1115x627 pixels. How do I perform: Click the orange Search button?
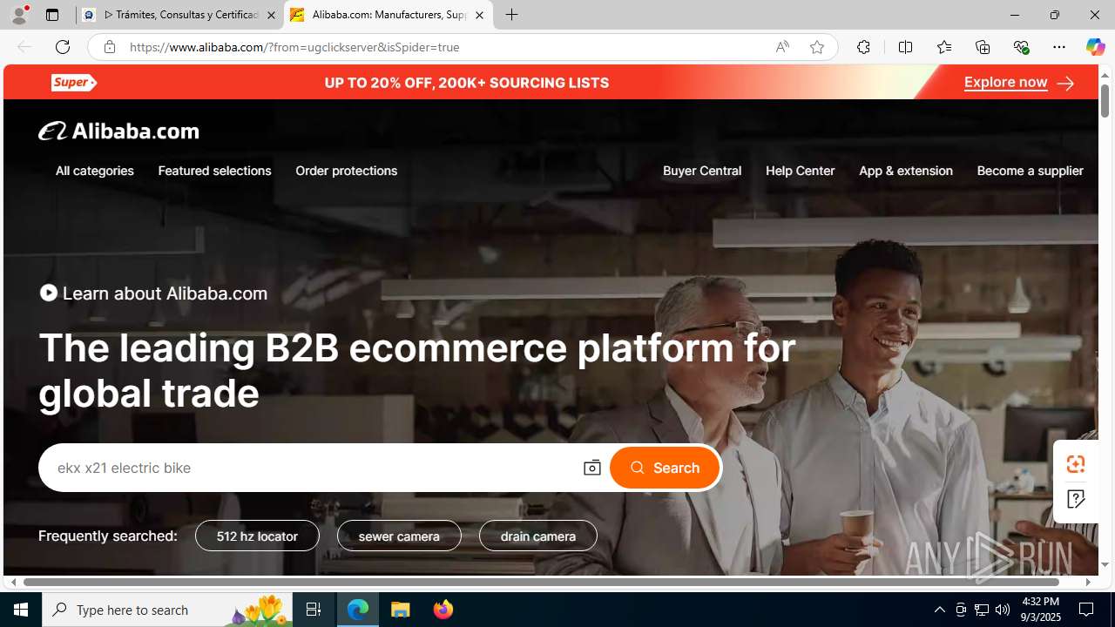(665, 468)
